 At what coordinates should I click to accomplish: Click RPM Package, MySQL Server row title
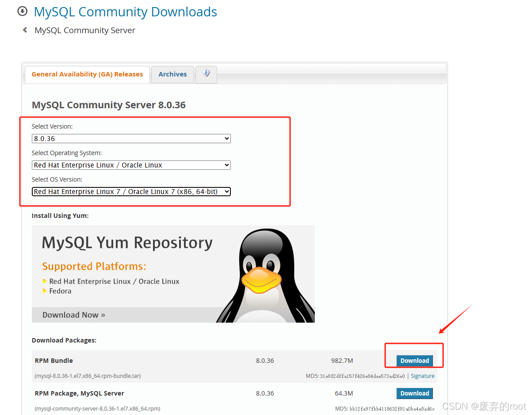pyautogui.click(x=80, y=393)
